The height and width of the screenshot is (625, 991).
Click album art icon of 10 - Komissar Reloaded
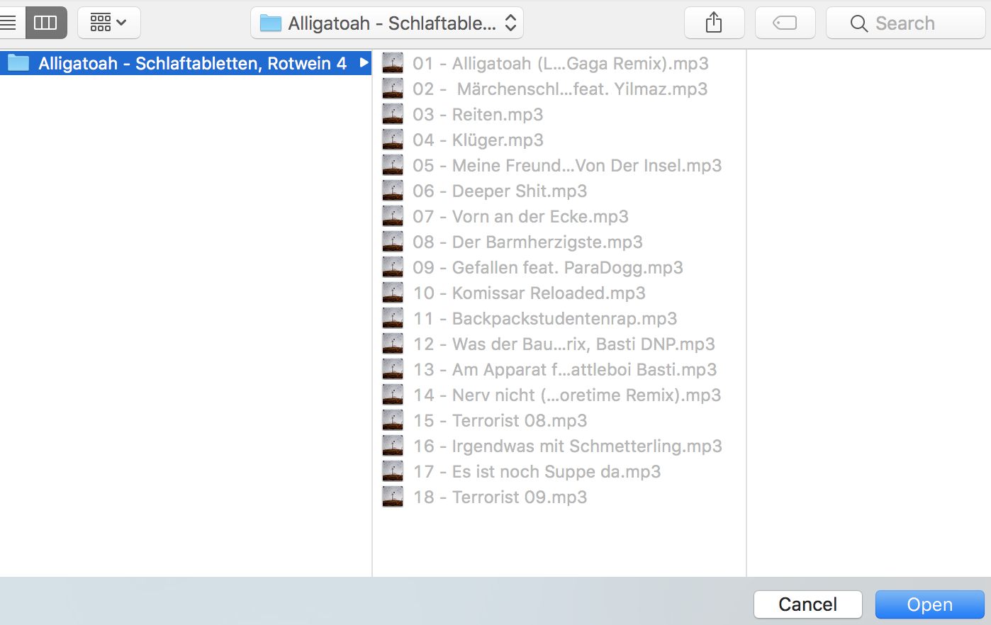tap(393, 293)
